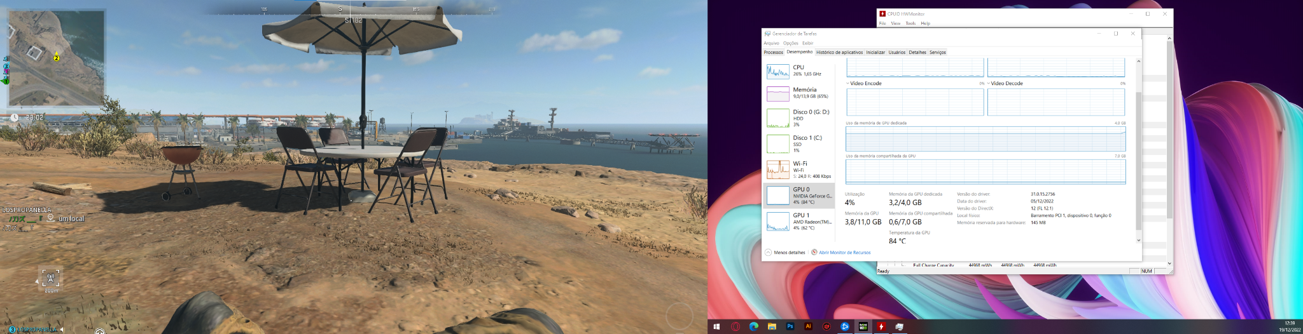Click the 84 °C GPU temperature value

(897, 241)
